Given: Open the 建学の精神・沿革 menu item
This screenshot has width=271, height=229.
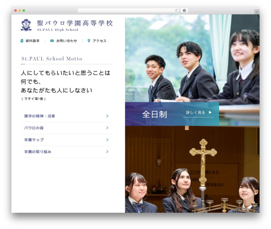Looking at the screenshot, I should [x=67, y=116].
